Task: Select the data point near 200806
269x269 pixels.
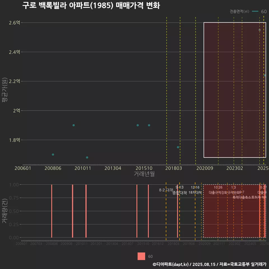Action: pyautogui.click(x=53, y=155)
